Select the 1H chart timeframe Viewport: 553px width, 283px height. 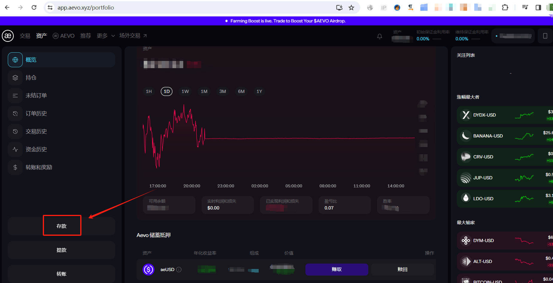[x=149, y=91]
